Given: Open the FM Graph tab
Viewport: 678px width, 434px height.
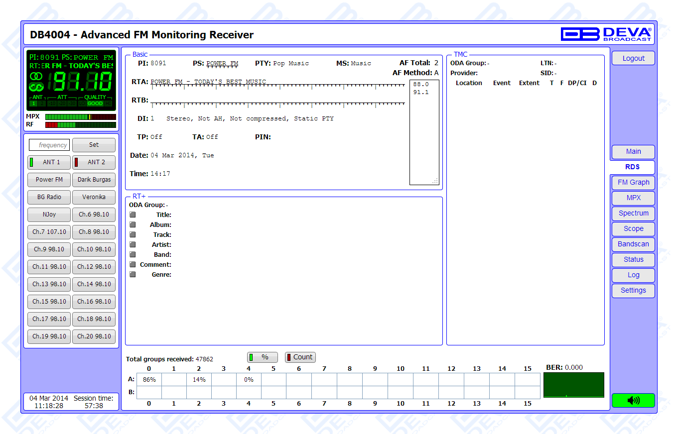Looking at the screenshot, I should pos(633,182).
